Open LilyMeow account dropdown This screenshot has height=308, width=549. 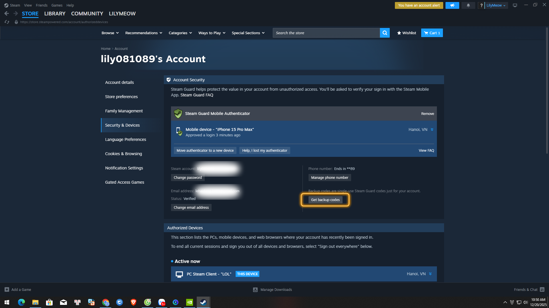(496, 5)
